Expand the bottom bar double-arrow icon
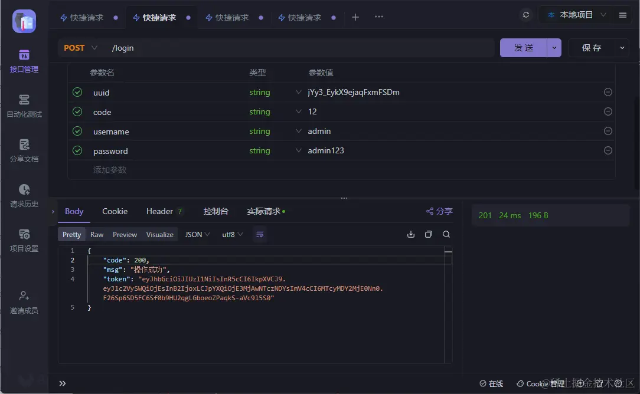Screen dimensions: 640x394 click(x=63, y=383)
